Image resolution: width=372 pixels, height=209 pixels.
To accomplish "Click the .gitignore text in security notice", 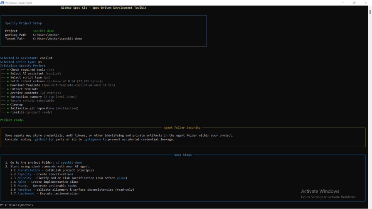I will pyautogui.click(x=92, y=139).
